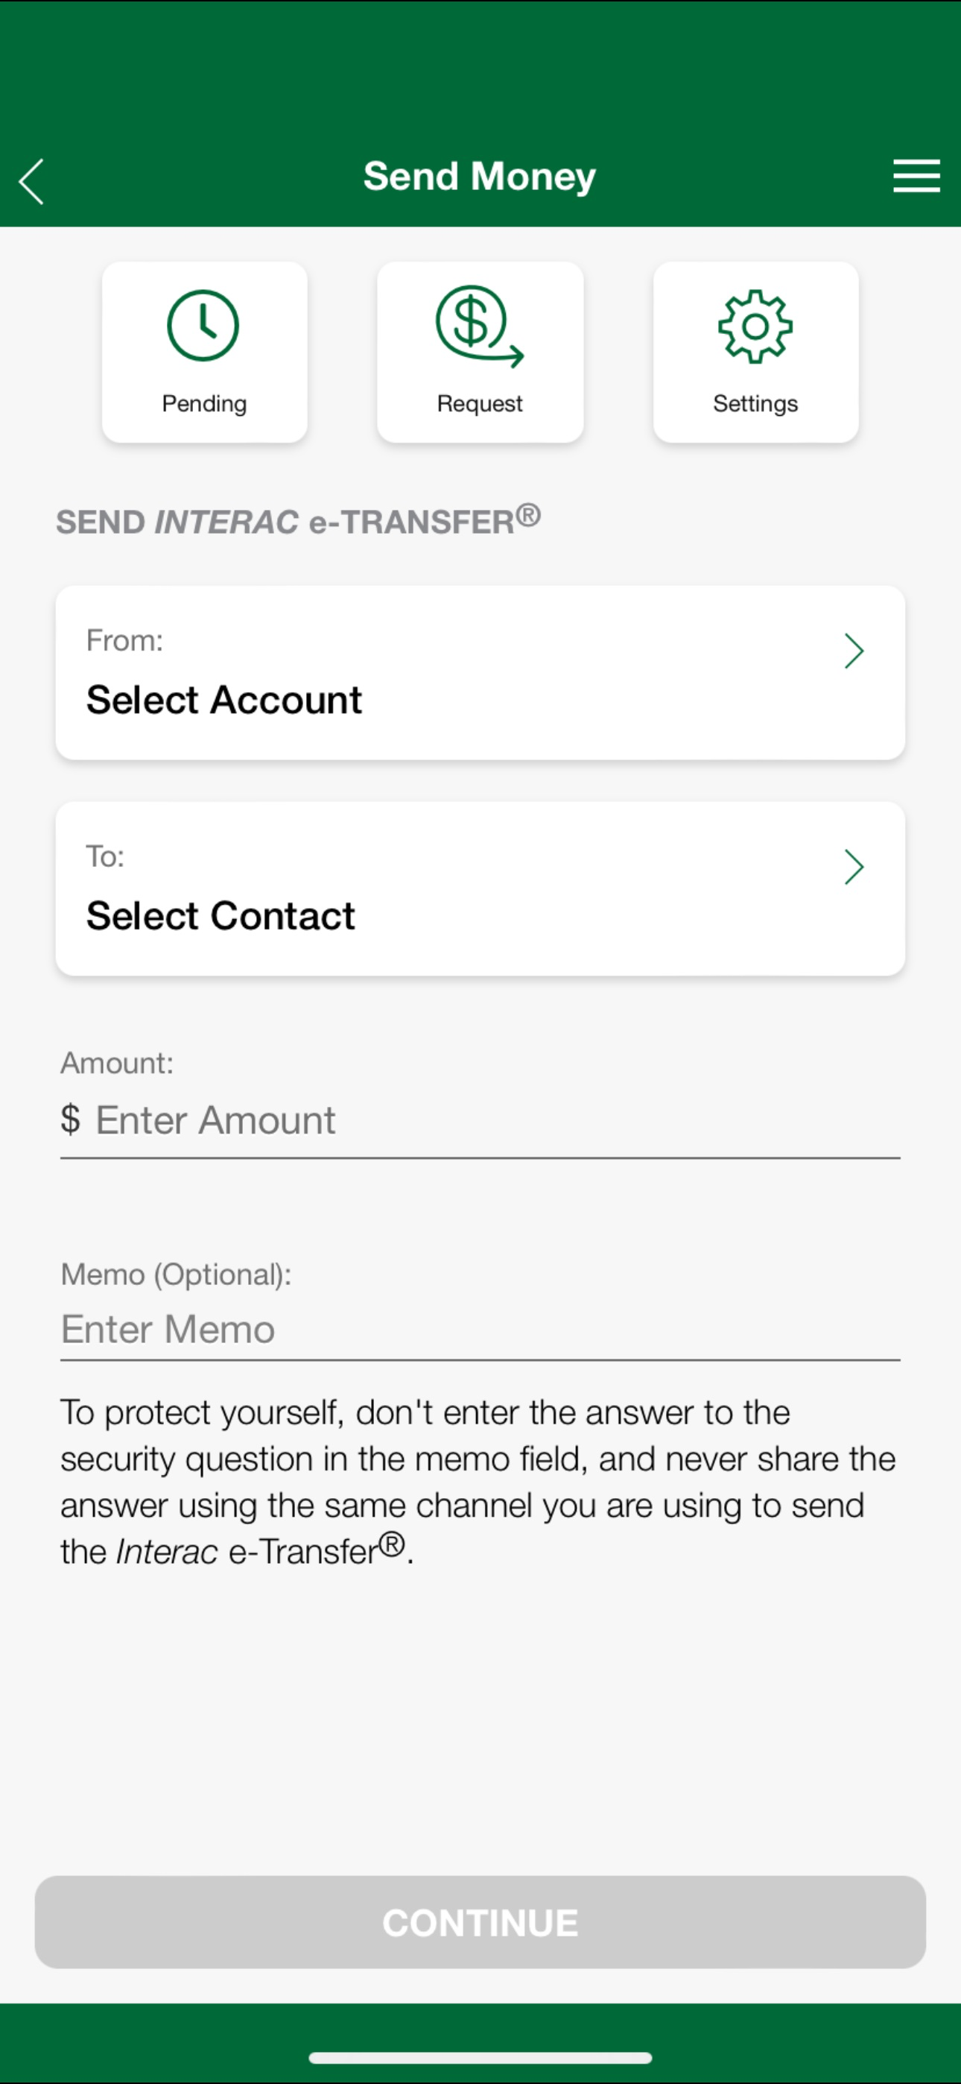The image size is (961, 2084).
Task: Tap the Request dollar icon
Action: click(480, 326)
